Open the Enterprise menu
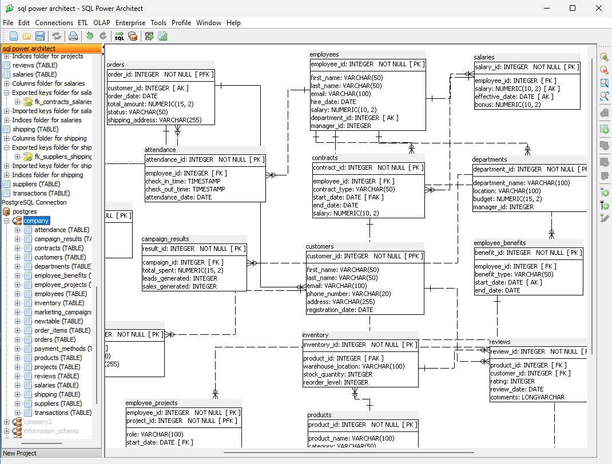 tap(130, 23)
